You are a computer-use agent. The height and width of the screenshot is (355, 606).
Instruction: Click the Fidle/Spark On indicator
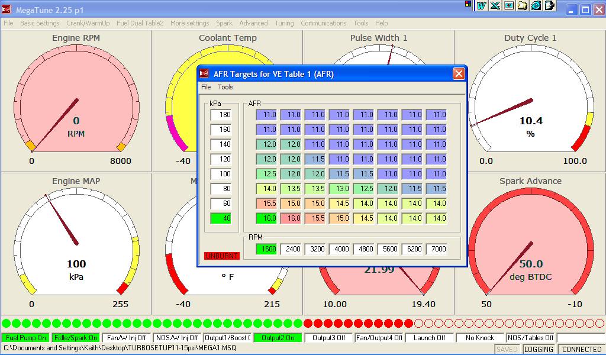(x=76, y=338)
